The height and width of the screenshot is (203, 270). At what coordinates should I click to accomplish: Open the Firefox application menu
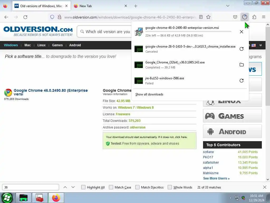coord(264,17)
